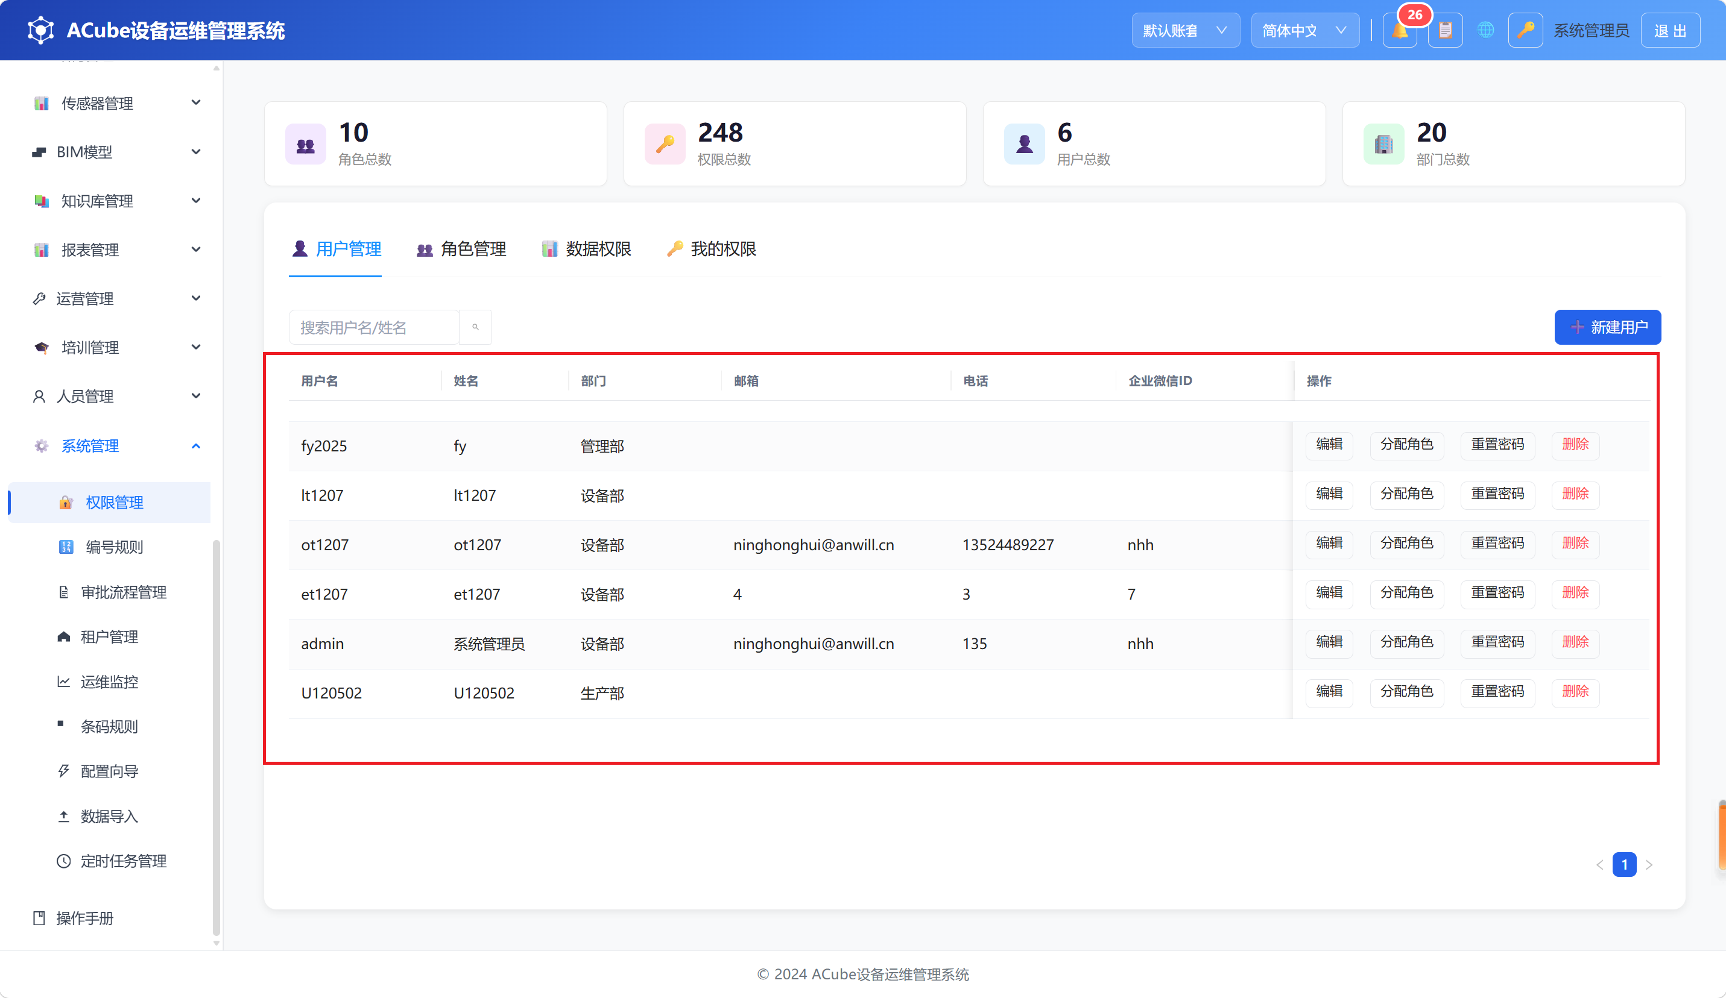Click the 搜索用户名/姓名 search field
1726x998 pixels.
pos(374,327)
